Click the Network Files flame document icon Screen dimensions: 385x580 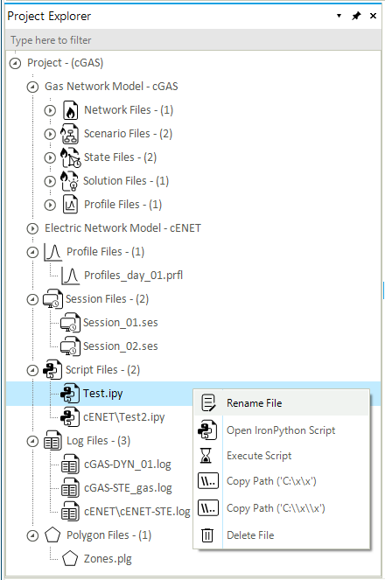(x=70, y=110)
